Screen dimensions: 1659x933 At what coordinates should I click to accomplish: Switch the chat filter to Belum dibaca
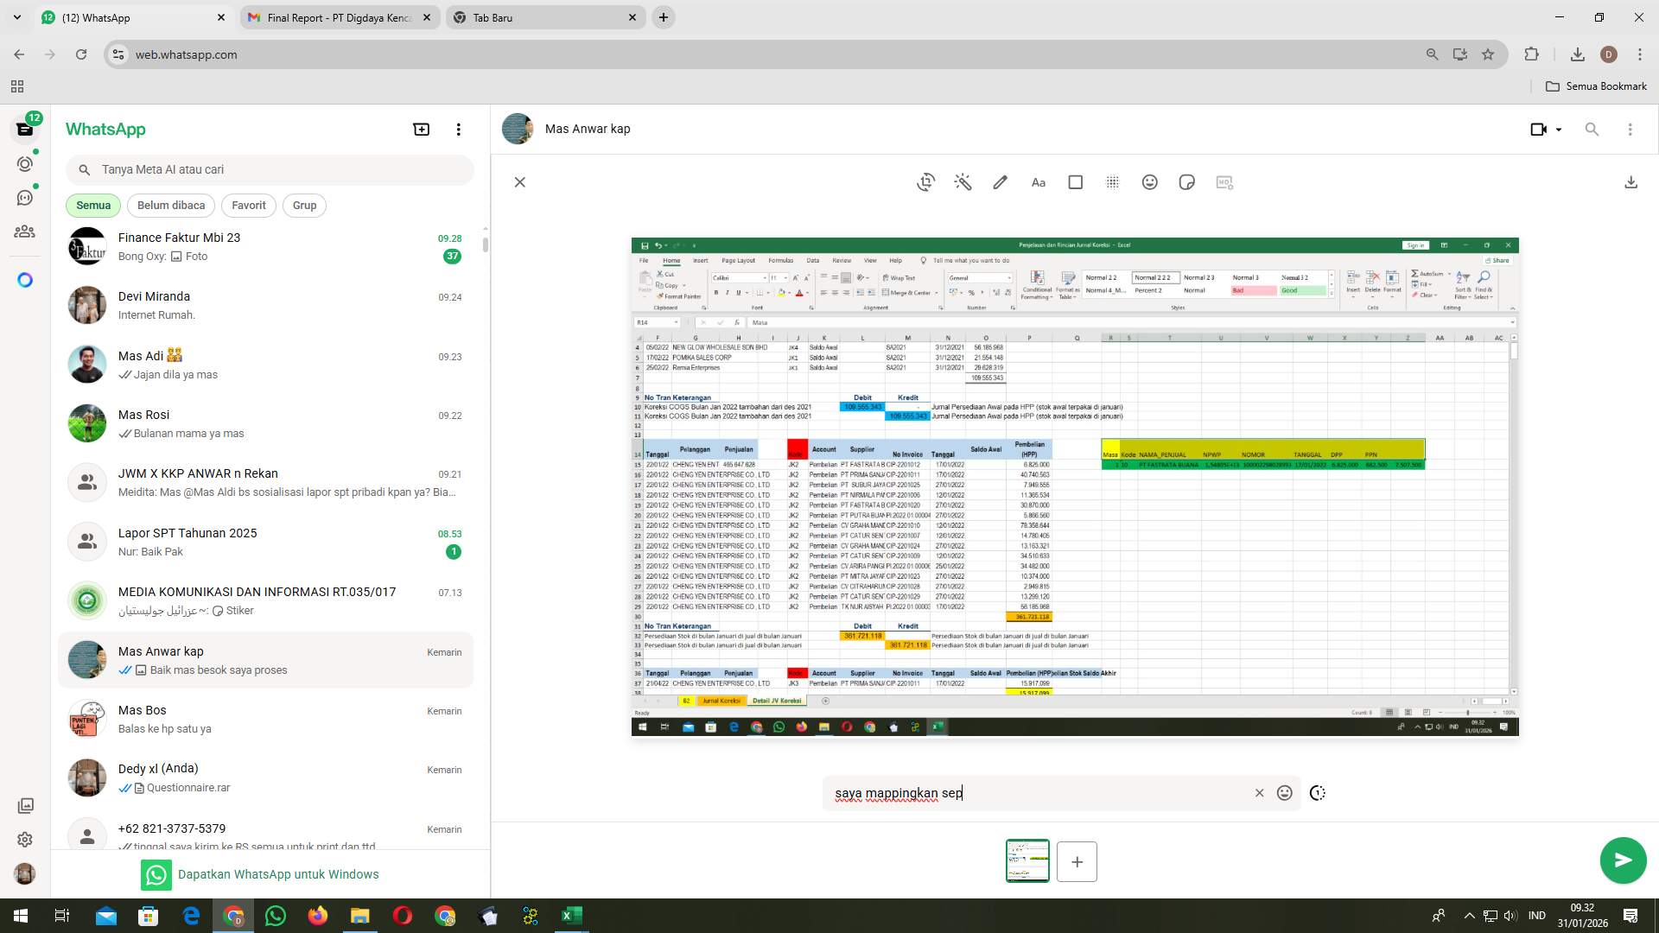170,205
